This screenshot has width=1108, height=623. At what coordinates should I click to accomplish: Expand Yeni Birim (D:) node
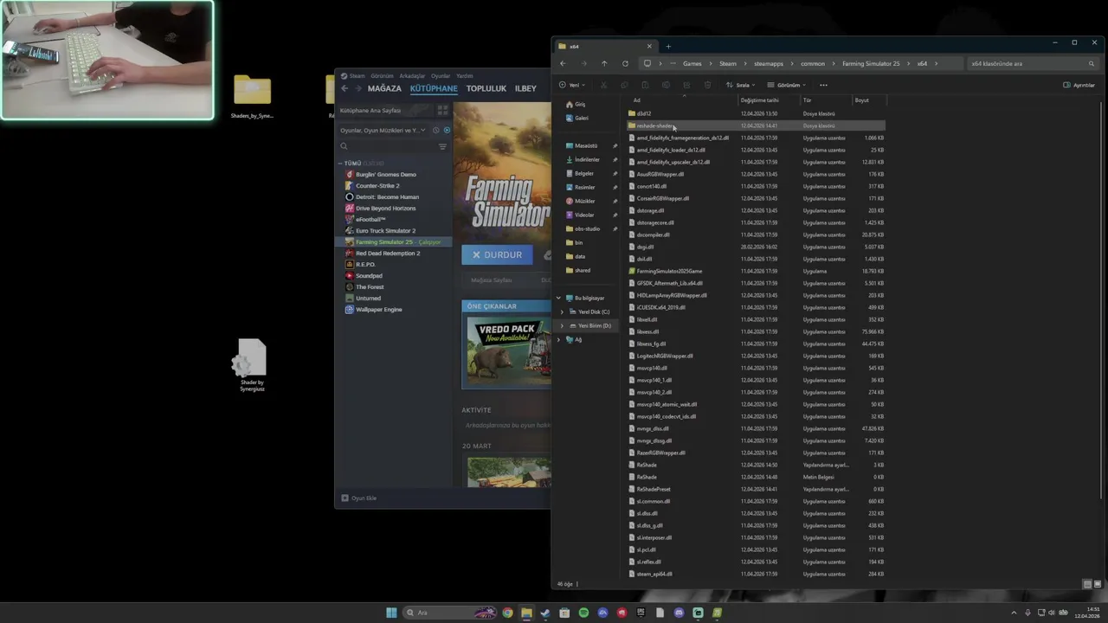tap(562, 325)
